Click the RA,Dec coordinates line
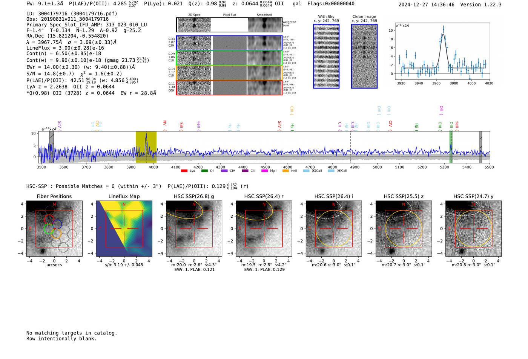 pyautogui.click(x=68, y=36)
